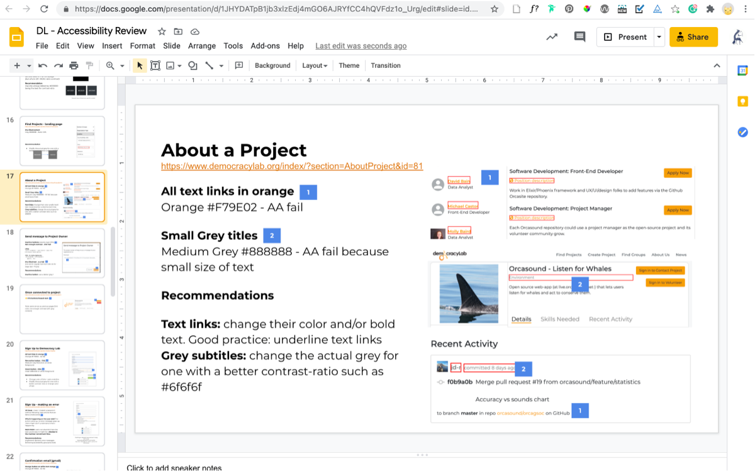Check cloud document status icon
This screenshot has height=471, width=755.
(195, 31)
